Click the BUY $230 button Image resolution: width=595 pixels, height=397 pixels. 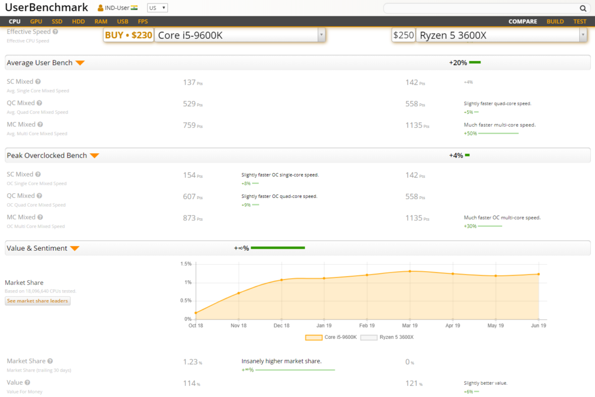point(128,35)
